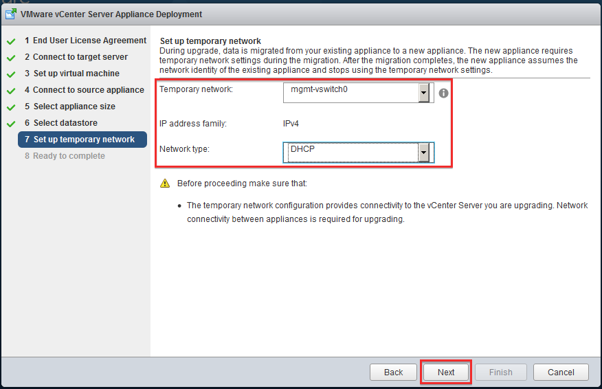
Task: Select the mgmt-vswitch0 combo box field
Action: coord(359,93)
